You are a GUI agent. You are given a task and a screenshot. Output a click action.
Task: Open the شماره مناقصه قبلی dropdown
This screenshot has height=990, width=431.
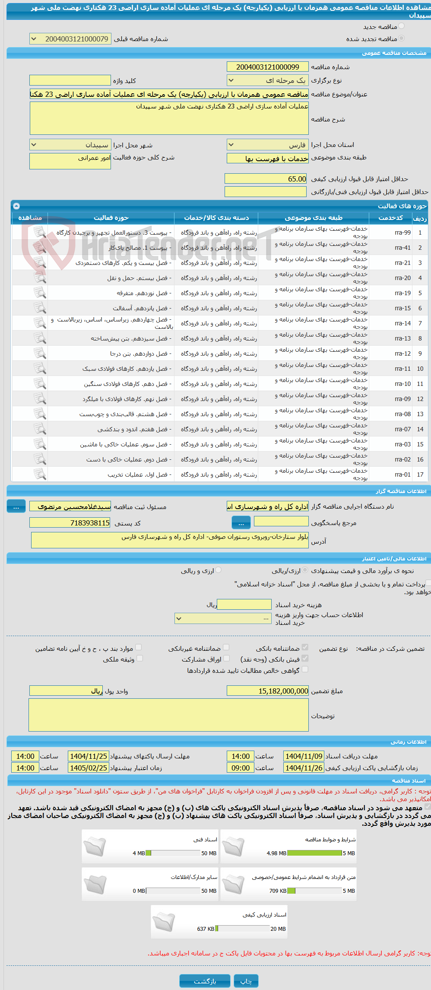click(70, 39)
